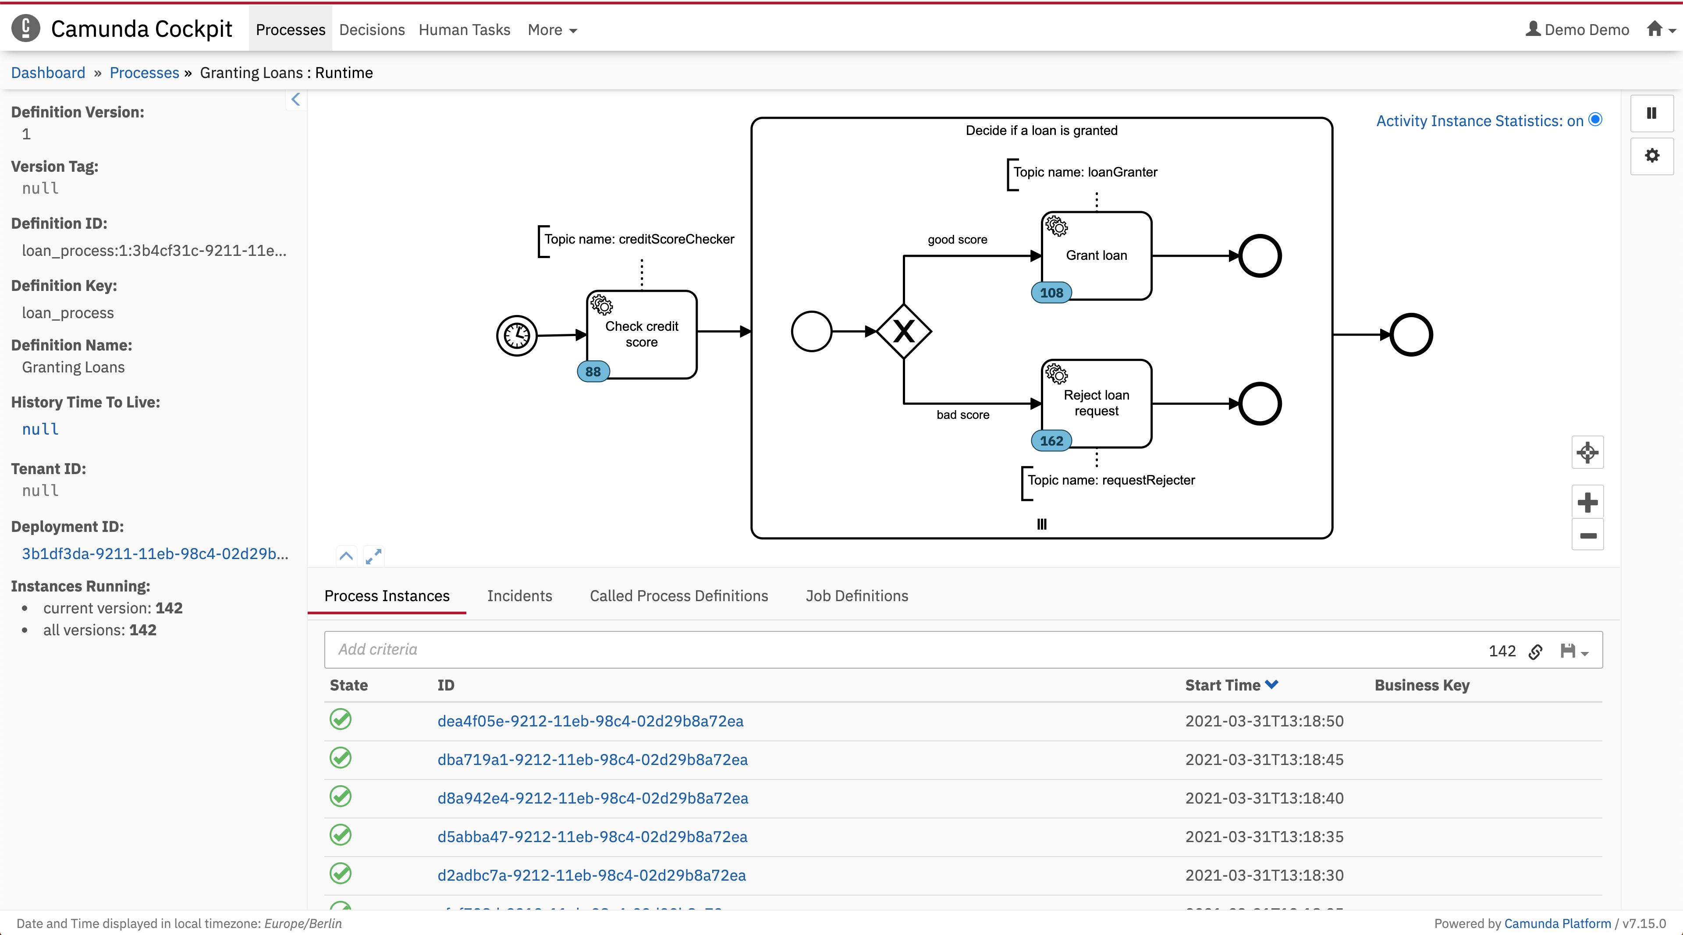Screen dimensions: 1683x935
Task: Select the exclusive gateway X
Action: coord(904,332)
